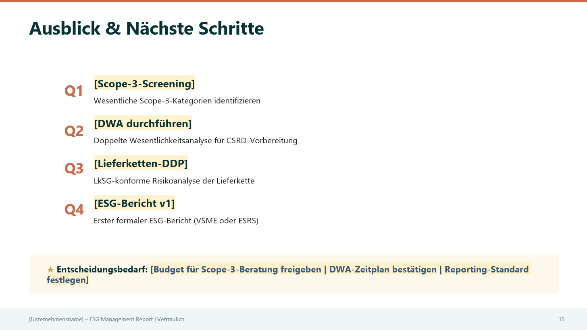Select the [Unternehmensname] footer placeholder
The image size is (587, 330).
56,319
